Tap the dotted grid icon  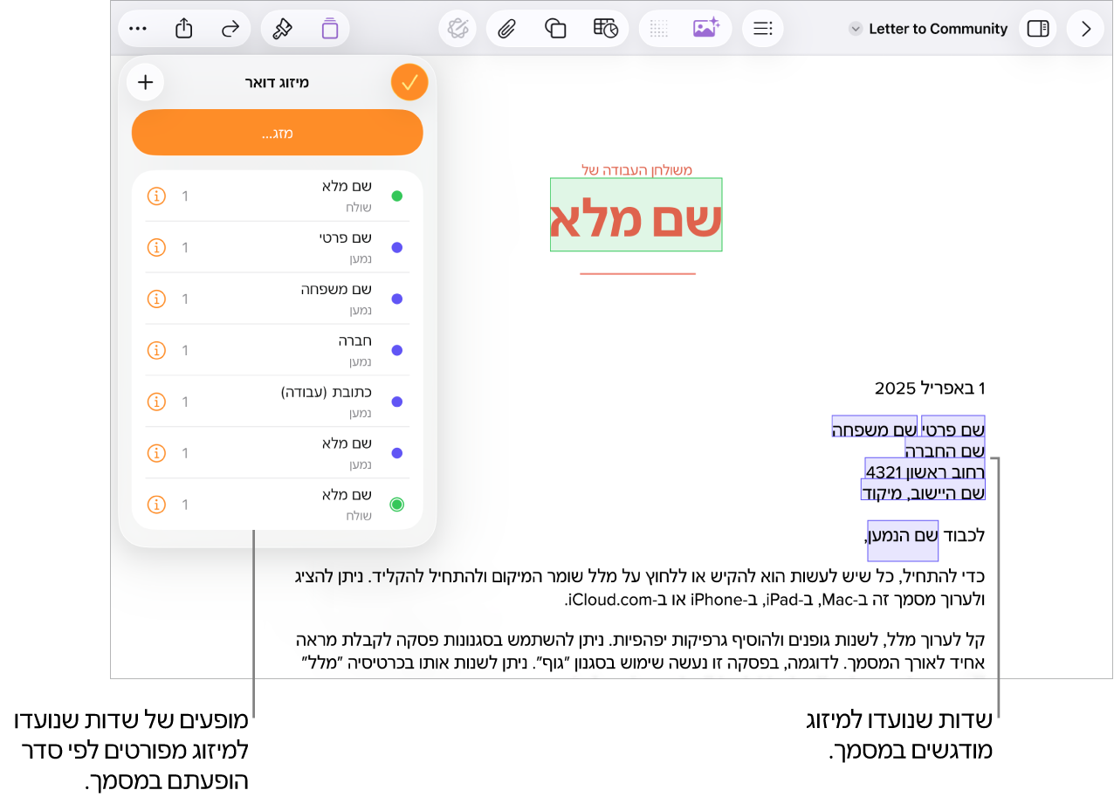660,29
